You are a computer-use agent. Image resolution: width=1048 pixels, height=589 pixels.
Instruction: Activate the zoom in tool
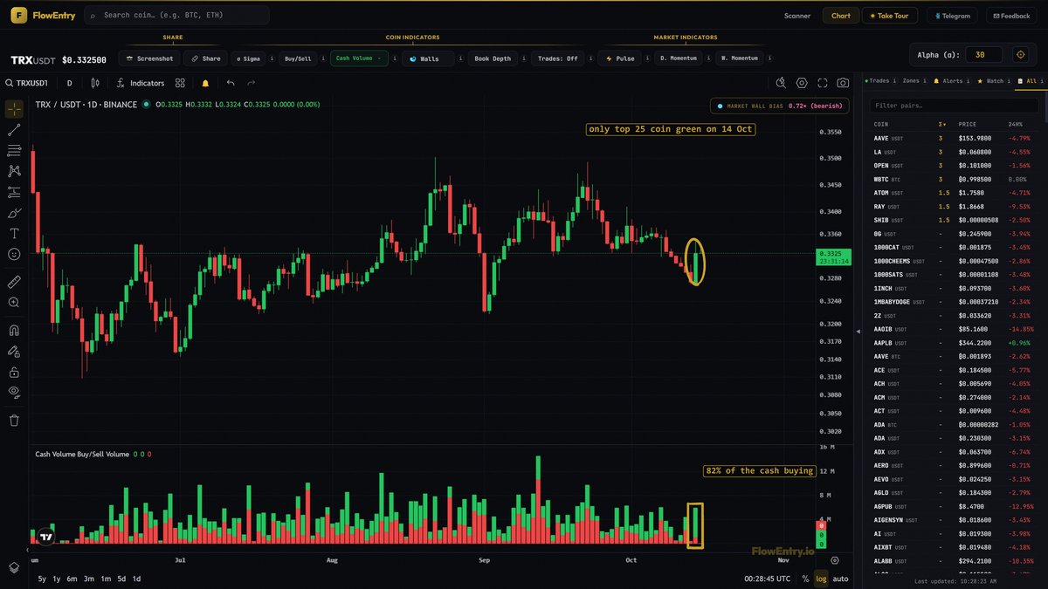pos(14,303)
